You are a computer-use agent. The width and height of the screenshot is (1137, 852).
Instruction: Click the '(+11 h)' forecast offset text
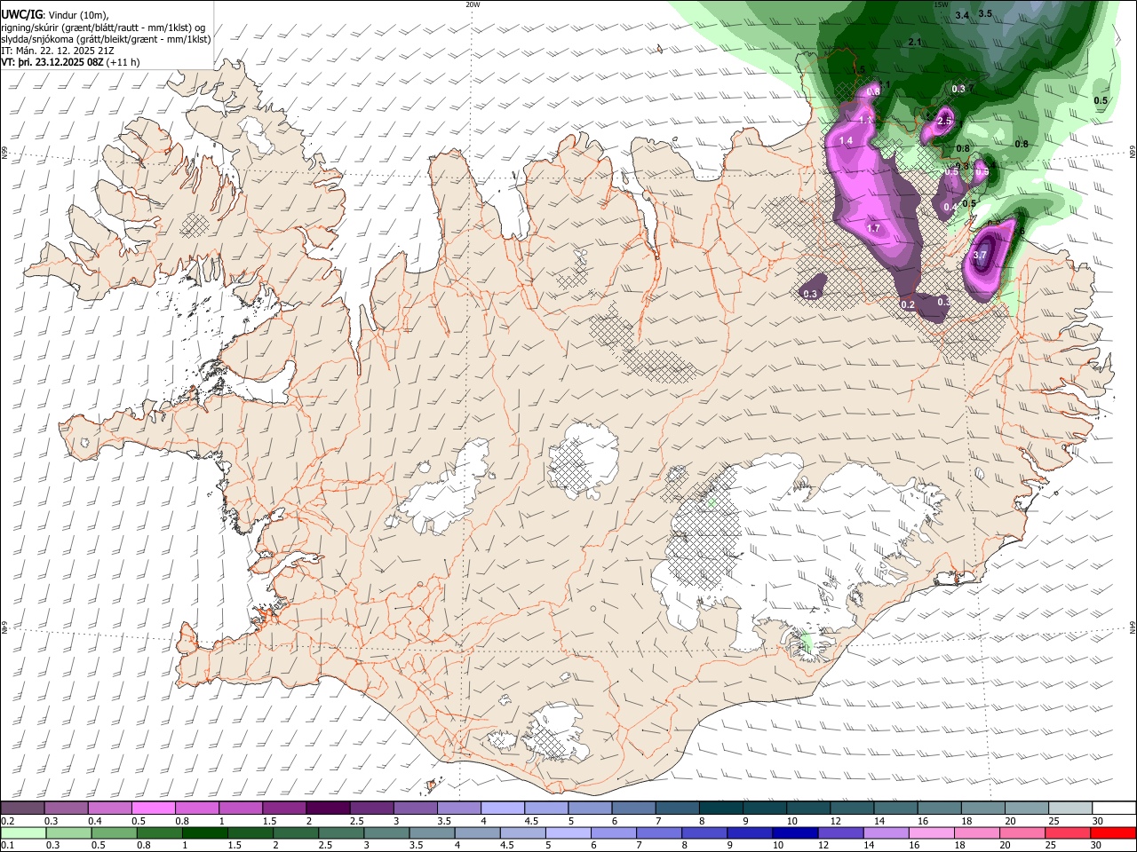point(123,62)
